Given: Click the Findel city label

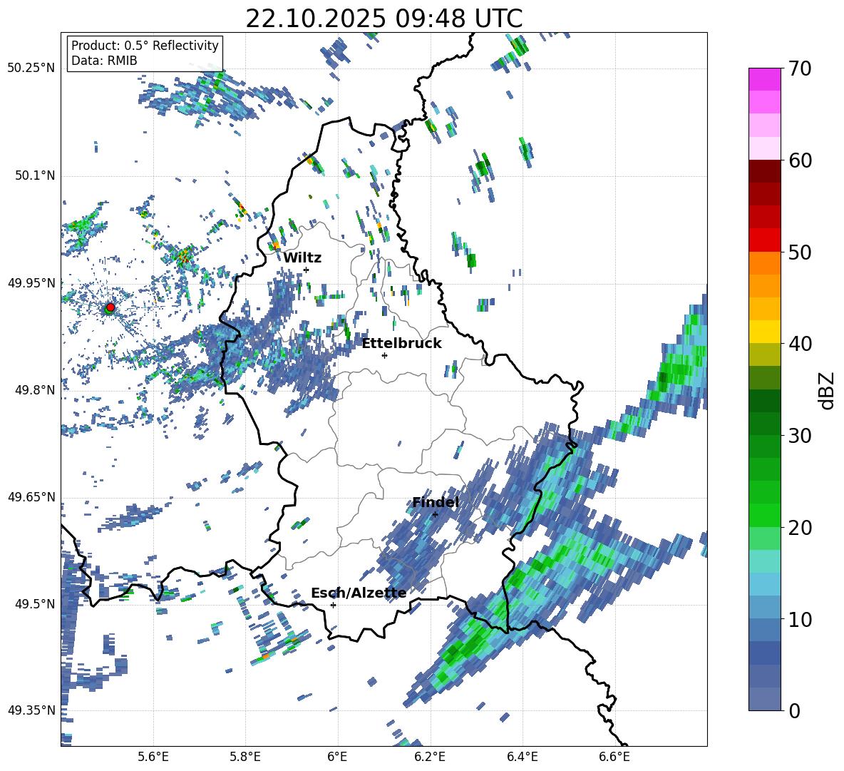Looking at the screenshot, I should [436, 503].
